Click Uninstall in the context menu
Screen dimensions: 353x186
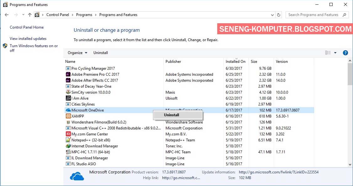[x=171, y=115]
